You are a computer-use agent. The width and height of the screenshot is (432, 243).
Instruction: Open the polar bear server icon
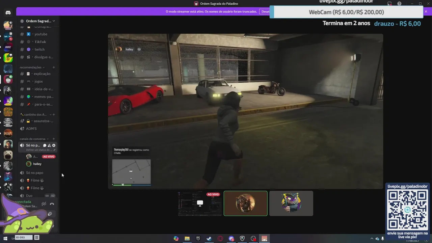(8, 155)
